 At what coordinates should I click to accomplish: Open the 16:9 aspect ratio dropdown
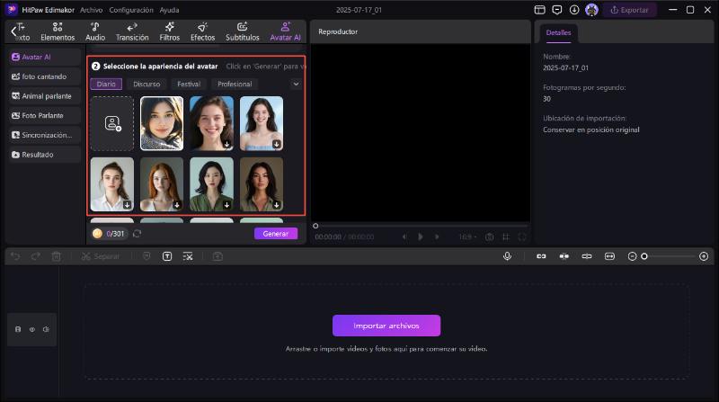(467, 237)
